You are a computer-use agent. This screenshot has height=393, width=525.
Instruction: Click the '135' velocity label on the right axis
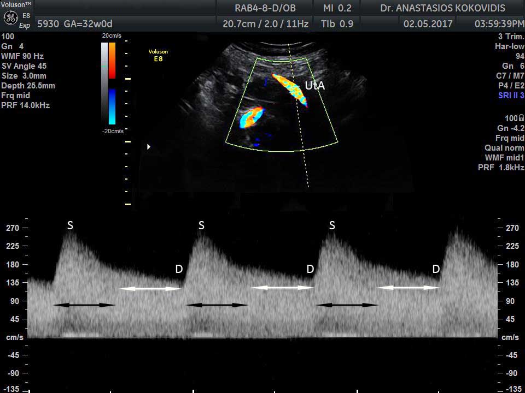point(512,283)
